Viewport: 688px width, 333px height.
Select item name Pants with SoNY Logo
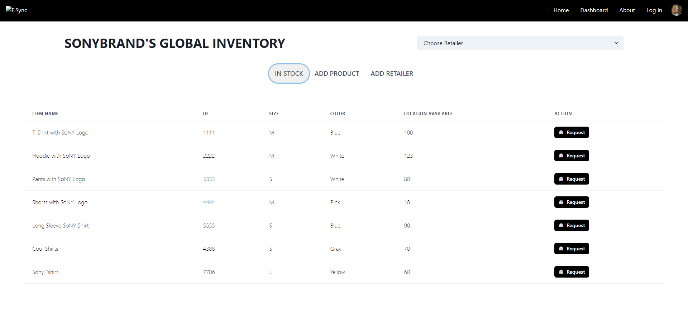click(x=58, y=179)
